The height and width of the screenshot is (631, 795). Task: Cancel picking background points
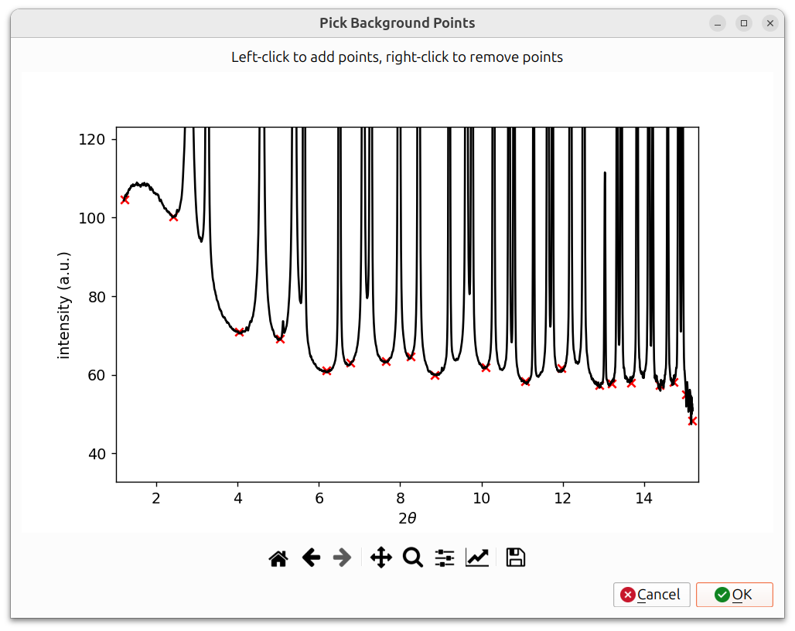pos(651,595)
